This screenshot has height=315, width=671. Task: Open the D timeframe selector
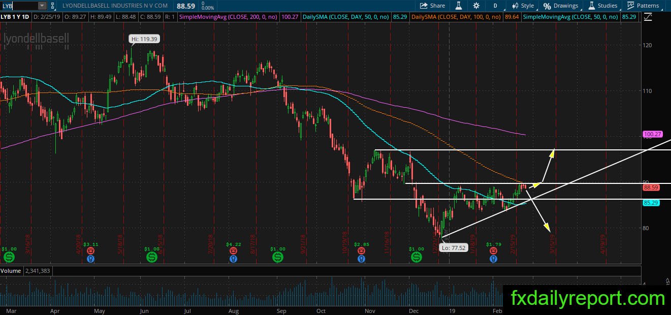pos(495,6)
